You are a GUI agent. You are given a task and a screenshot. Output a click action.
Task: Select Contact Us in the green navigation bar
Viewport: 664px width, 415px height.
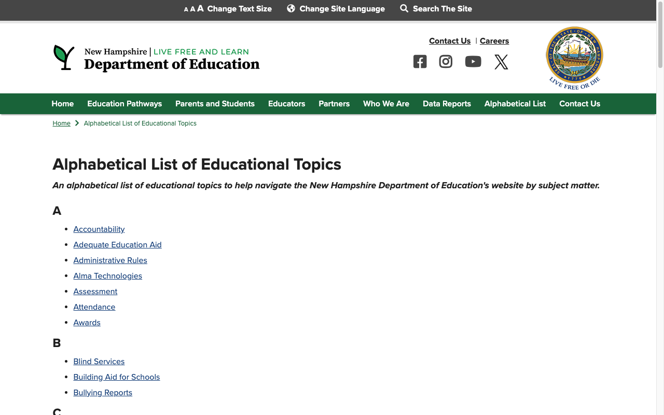[579, 104]
